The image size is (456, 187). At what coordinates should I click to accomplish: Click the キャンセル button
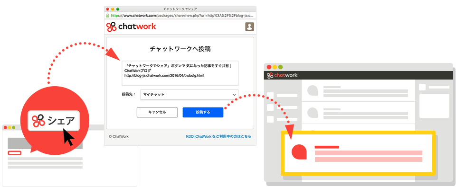click(157, 112)
